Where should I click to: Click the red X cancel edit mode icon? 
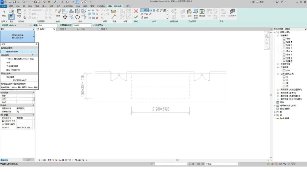[136, 11]
